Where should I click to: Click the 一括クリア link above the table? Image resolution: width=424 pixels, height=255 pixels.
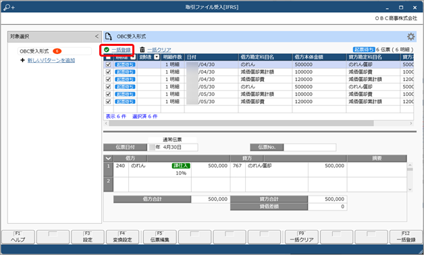pos(159,50)
